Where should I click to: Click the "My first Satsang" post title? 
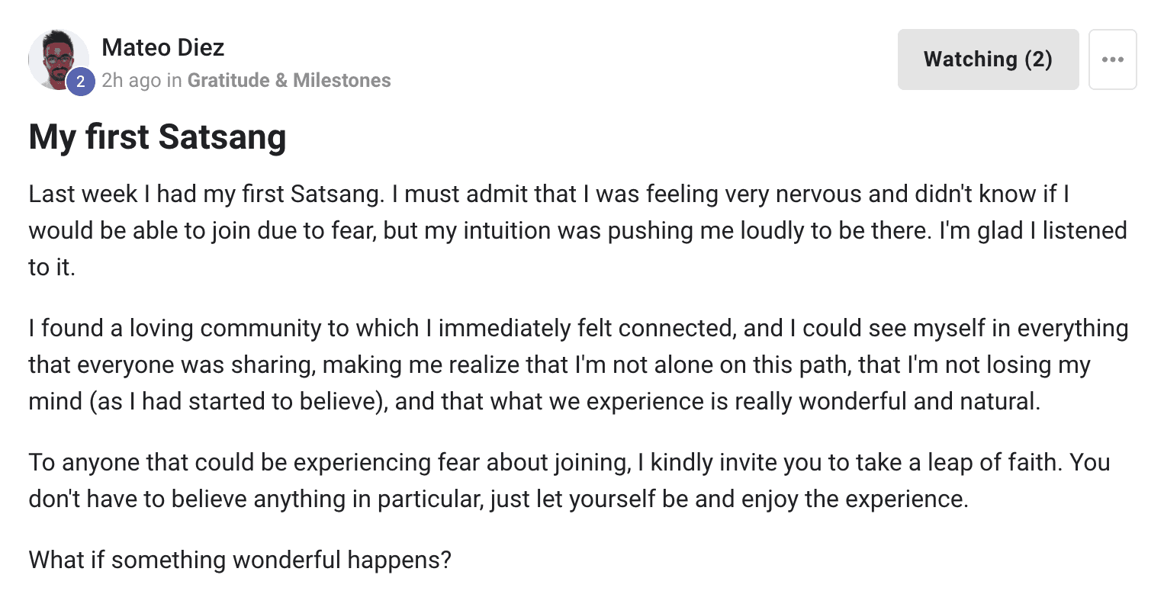click(x=157, y=137)
